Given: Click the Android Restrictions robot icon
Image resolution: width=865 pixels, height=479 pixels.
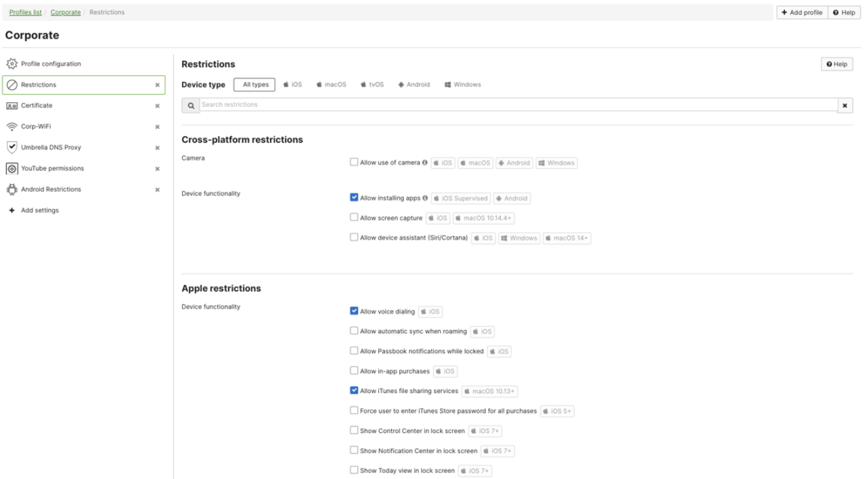Looking at the screenshot, I should click(12, 189).
